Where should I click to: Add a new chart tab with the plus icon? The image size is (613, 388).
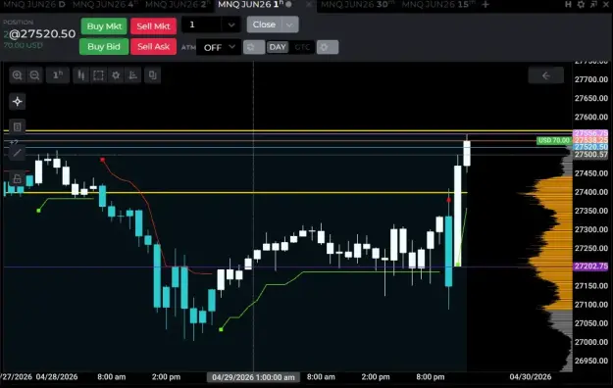click(x=485, y=4)
